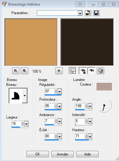This screenshot has height=161, width=119.
Task: Randomize parameters with the dice icon
Action: pyautogui.click(x=101, y=71)
